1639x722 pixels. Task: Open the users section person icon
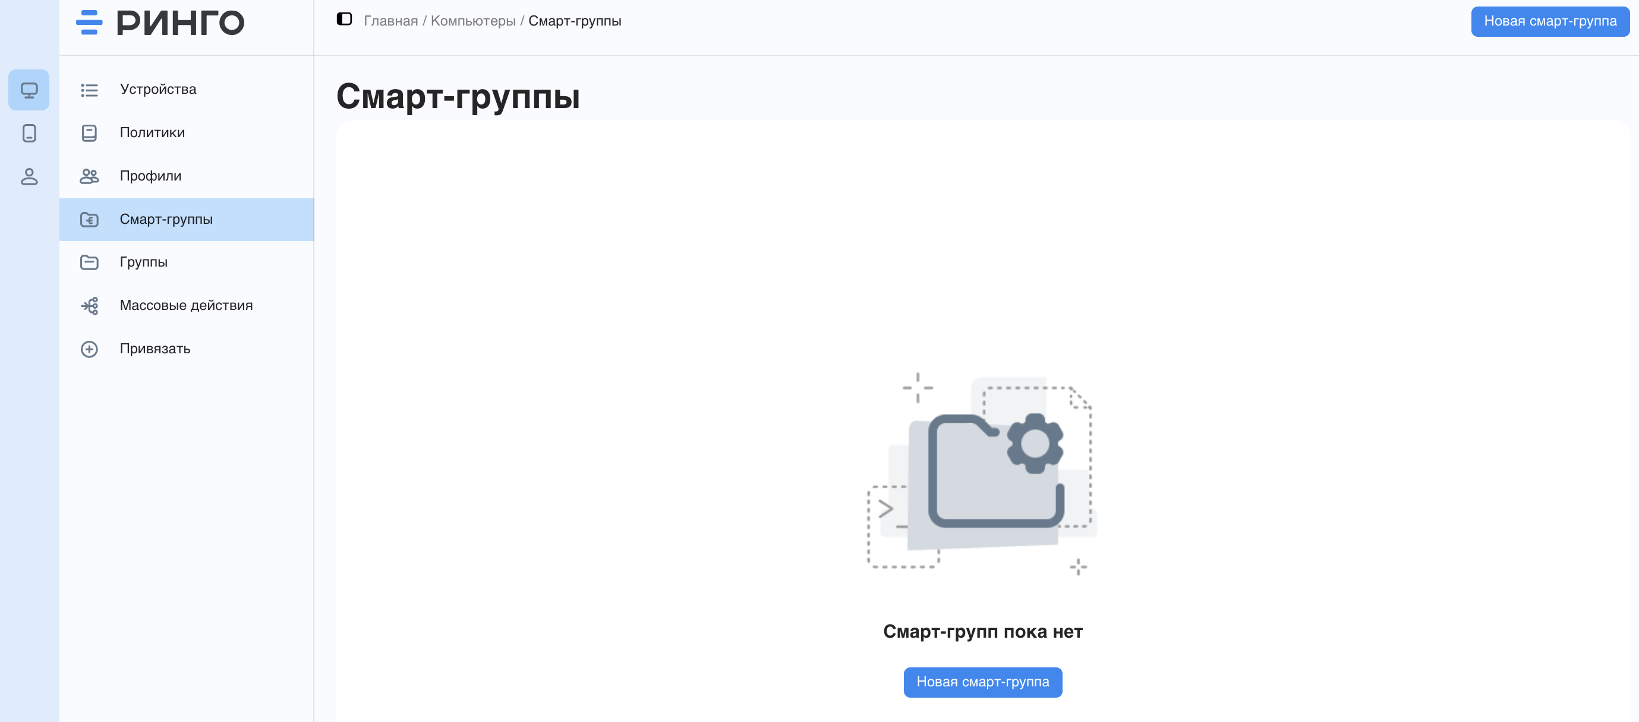[29, 176]
